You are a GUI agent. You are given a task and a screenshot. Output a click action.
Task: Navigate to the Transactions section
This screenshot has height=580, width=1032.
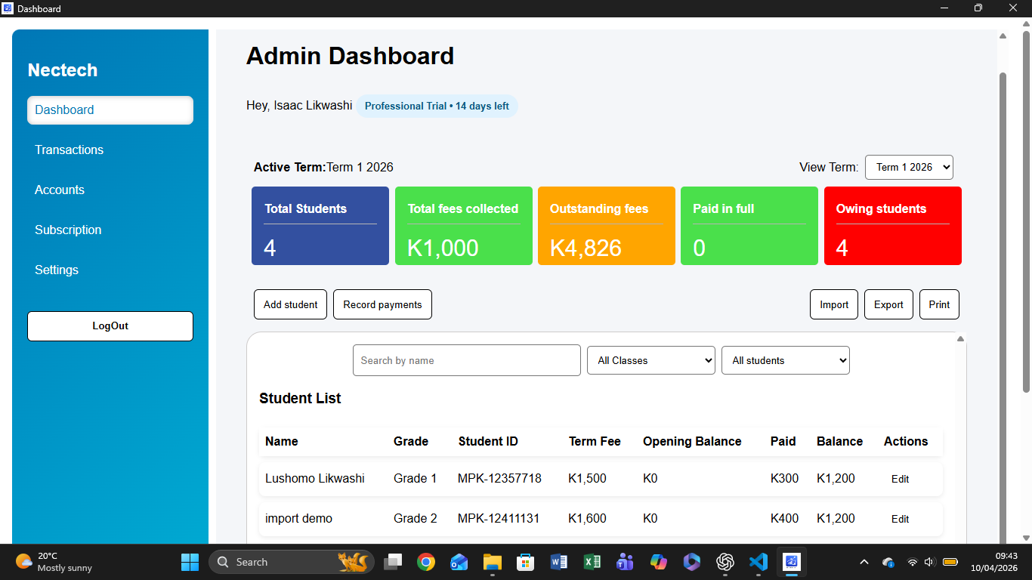[69, 150]
